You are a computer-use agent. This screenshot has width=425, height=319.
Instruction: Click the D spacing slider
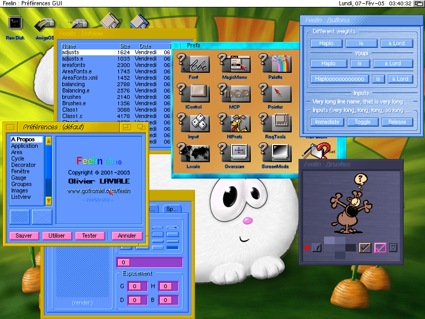[x=138, y=300]
